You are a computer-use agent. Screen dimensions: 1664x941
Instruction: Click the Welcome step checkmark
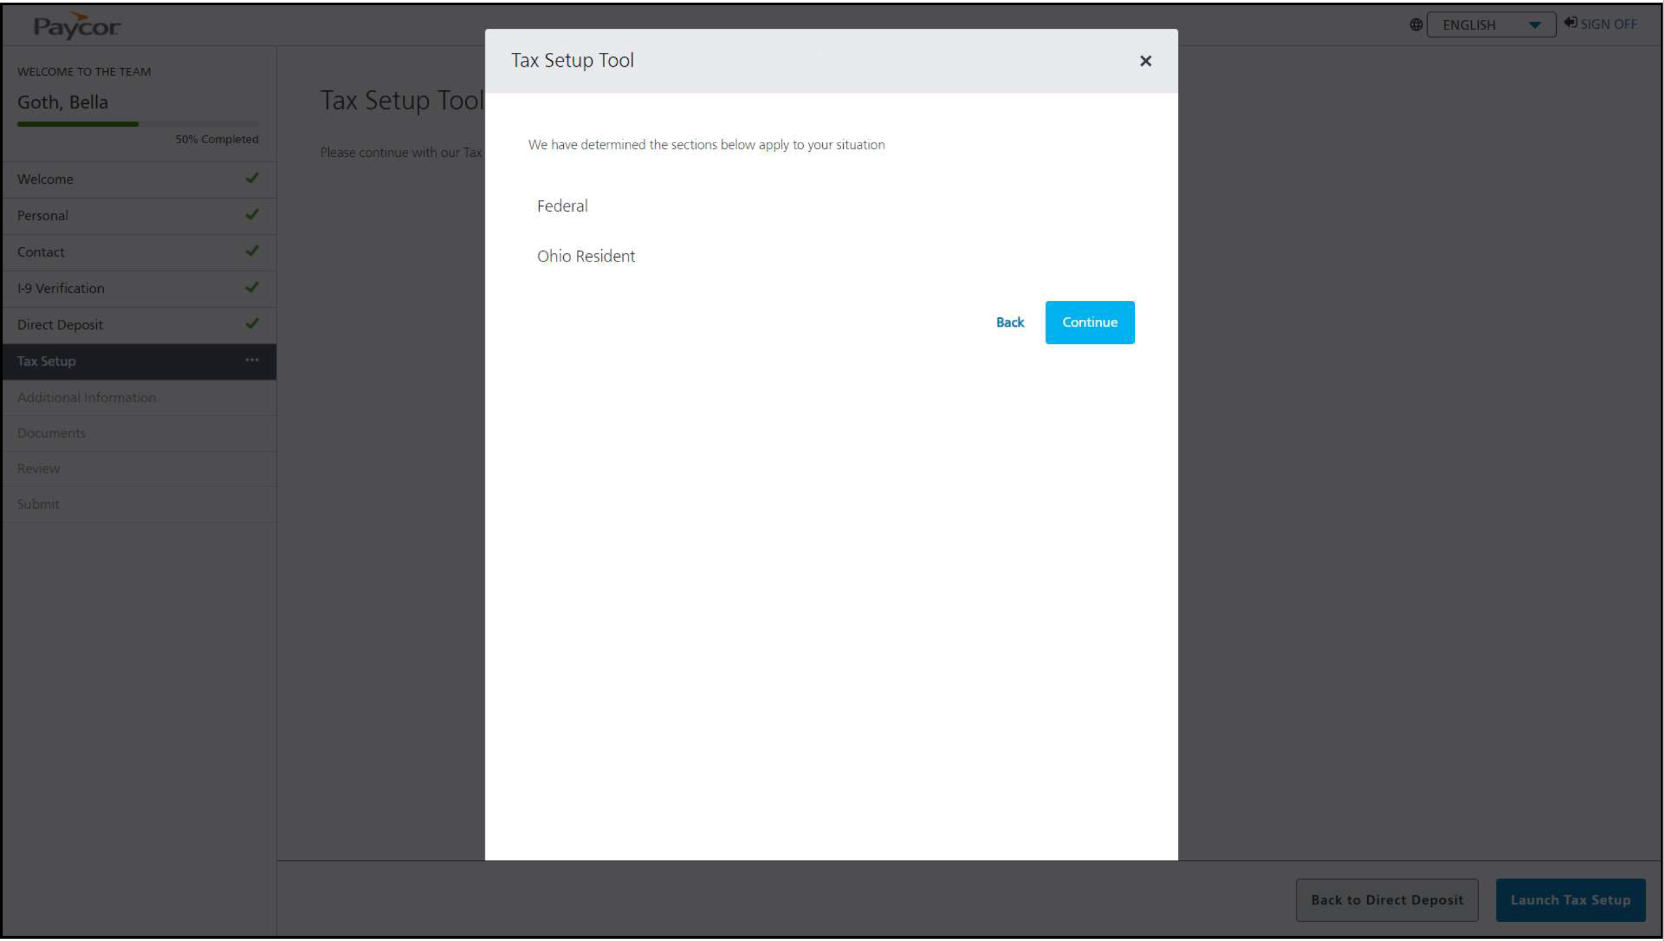pyautogui.click(x=252, y=178)
